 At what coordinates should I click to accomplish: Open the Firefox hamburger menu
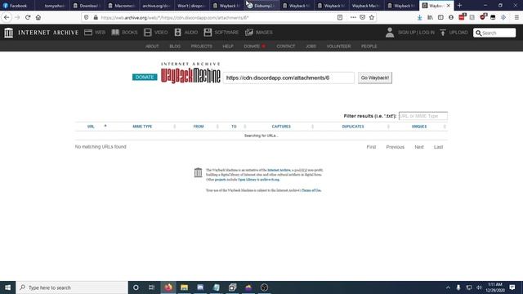point(516,17)
